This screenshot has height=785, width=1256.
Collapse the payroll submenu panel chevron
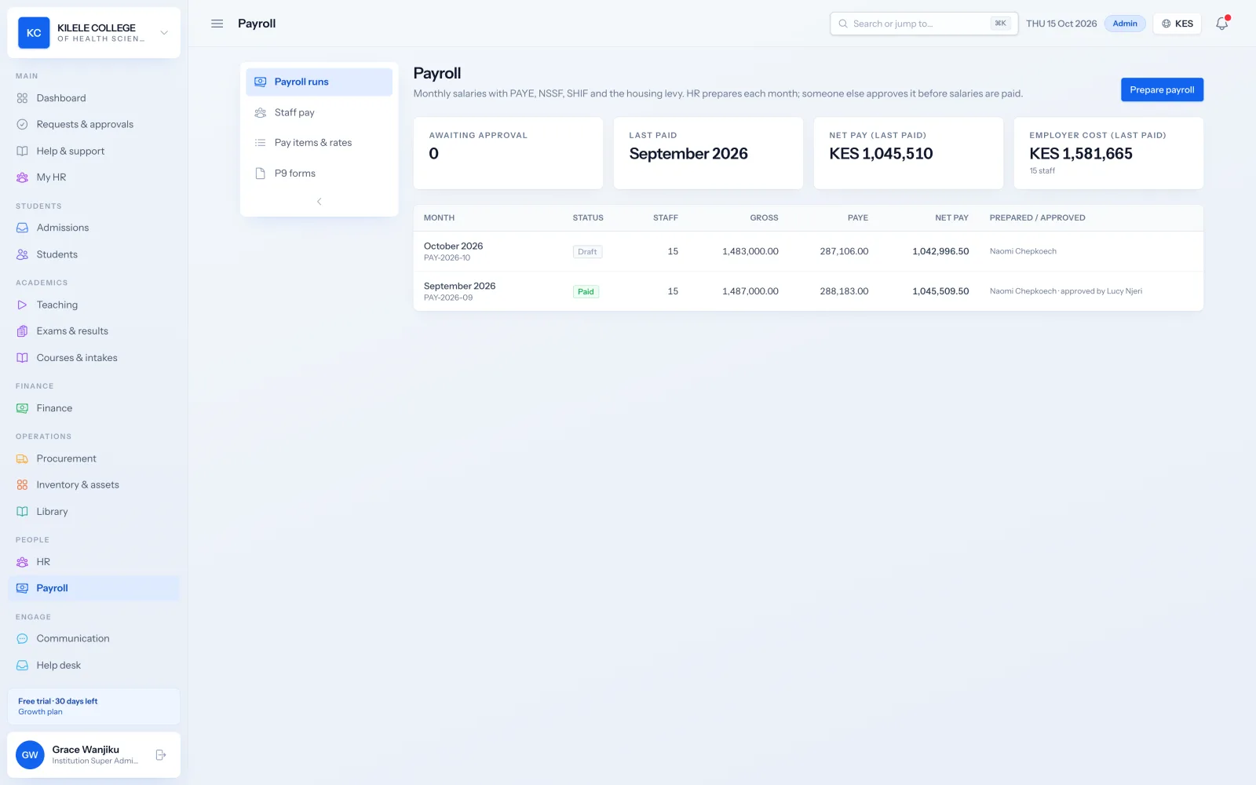[x=319, y=202]
